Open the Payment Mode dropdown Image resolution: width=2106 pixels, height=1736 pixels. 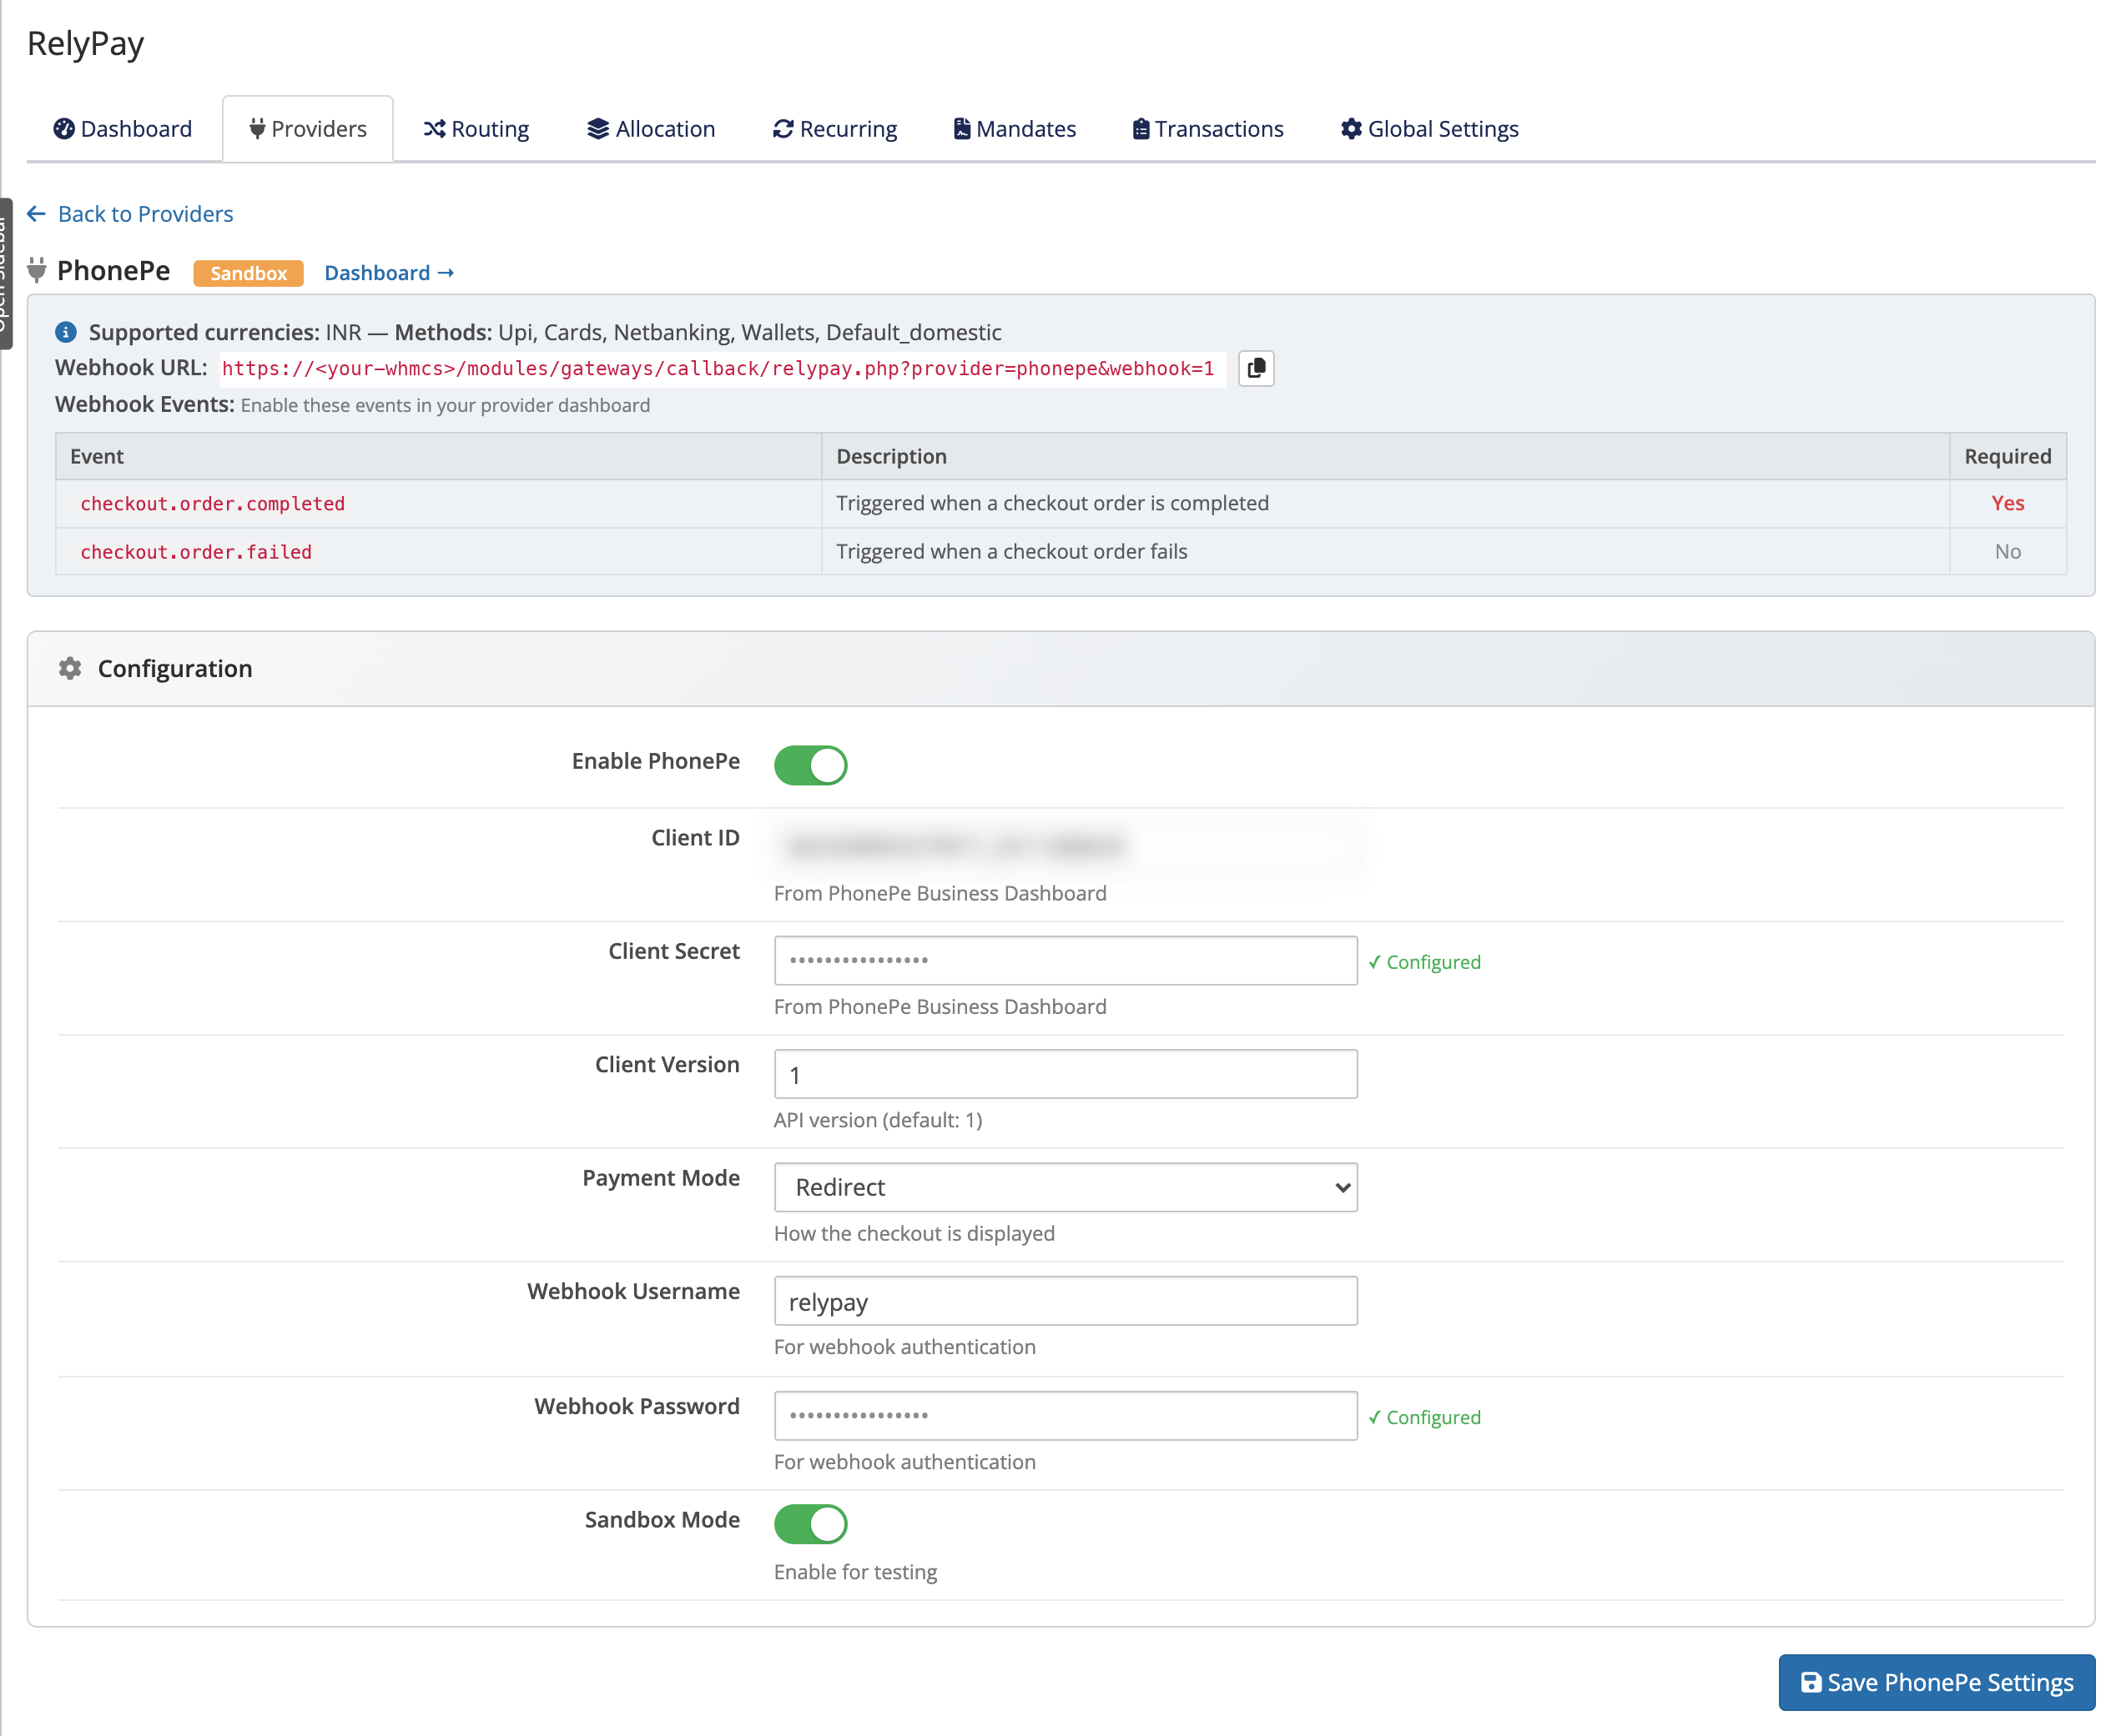point(1066,1187)
